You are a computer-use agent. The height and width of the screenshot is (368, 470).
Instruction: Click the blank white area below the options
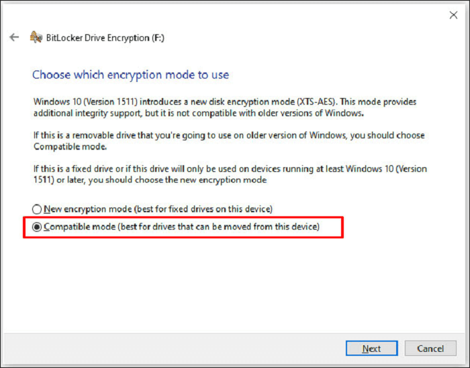tap(234, 285)
